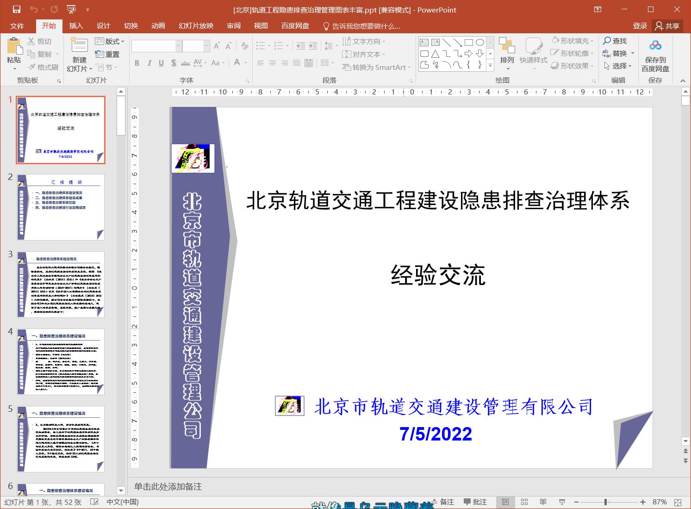Toggle italic formatting
Screen dimensions: 691x509
pyautogui.click(x=149, y=63)
